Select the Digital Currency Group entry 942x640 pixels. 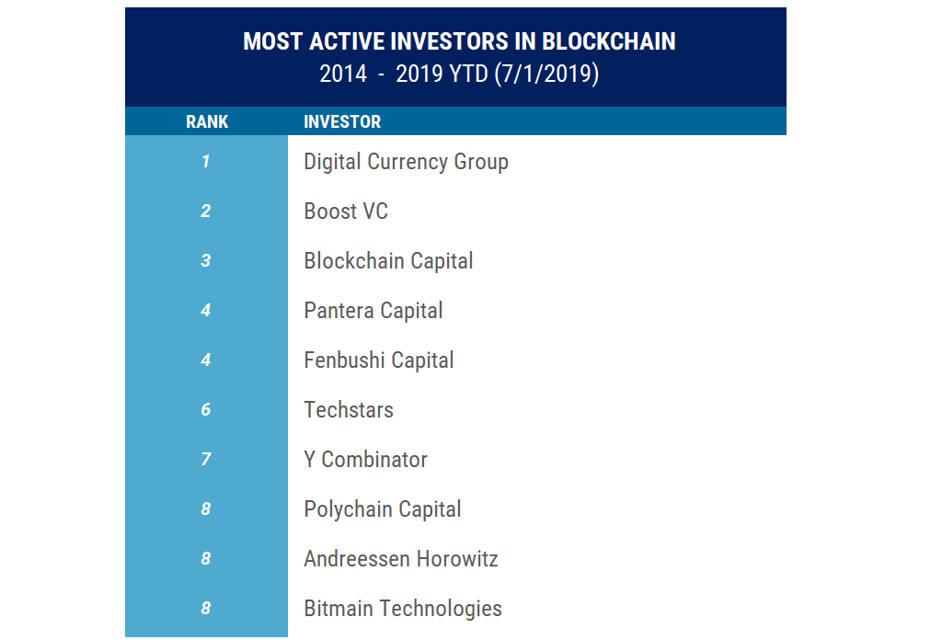coord(406,162)
